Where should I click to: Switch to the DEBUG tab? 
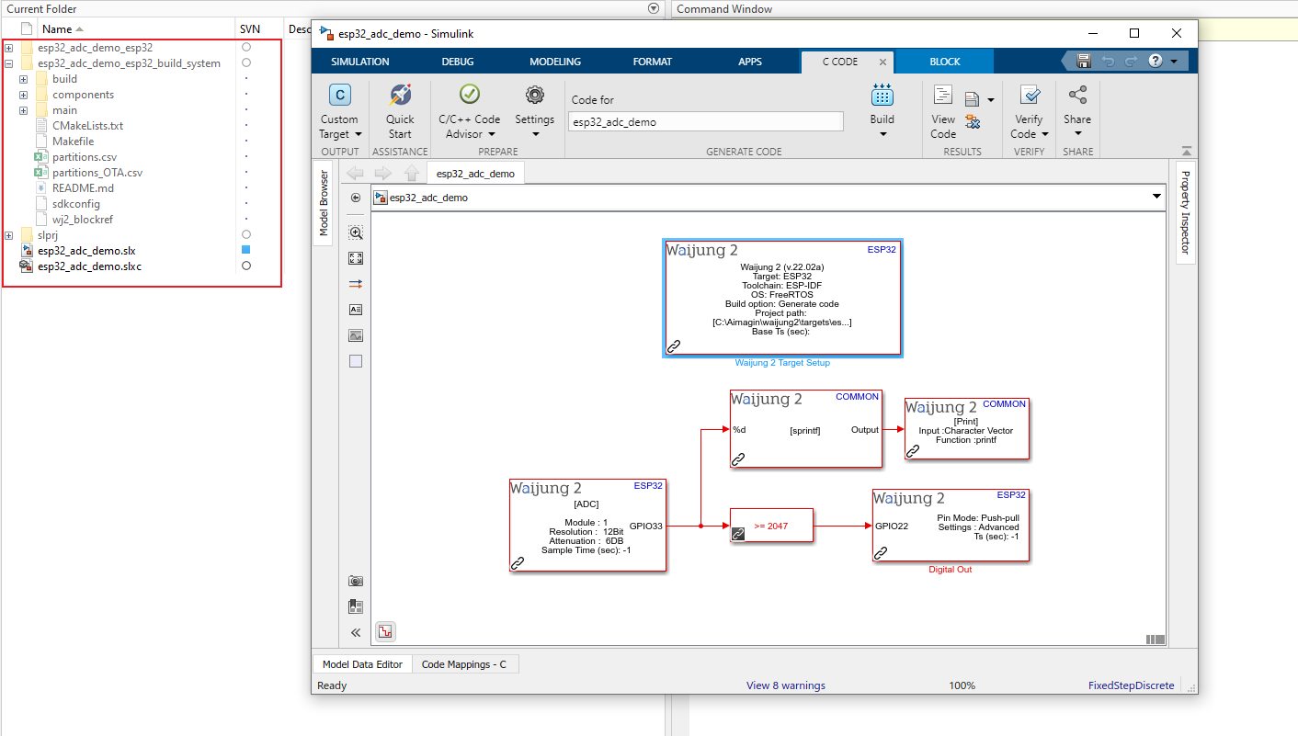(x=458, y=62)
